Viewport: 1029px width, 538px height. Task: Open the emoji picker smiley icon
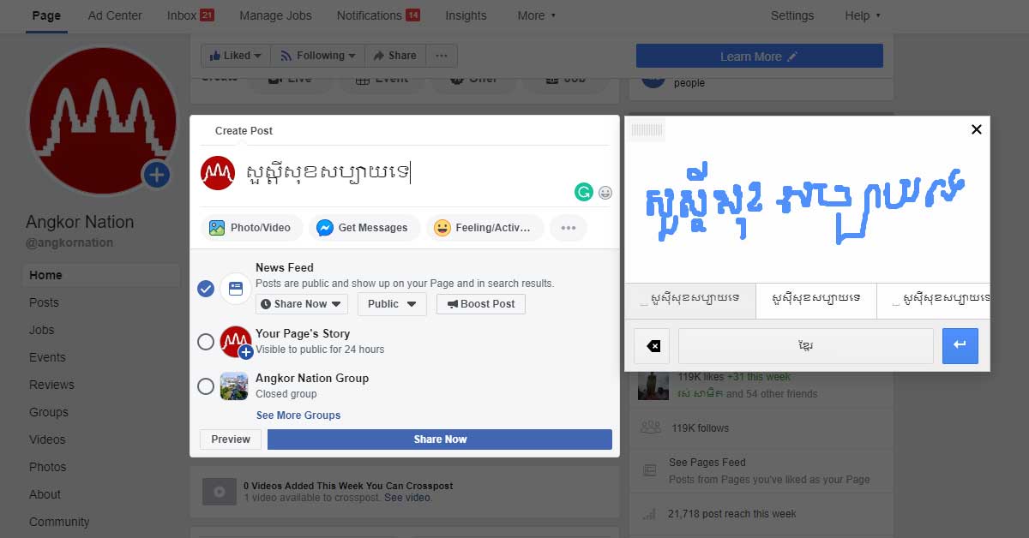click(605, 193)
